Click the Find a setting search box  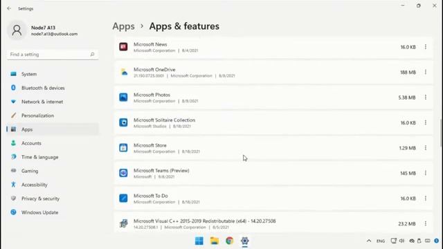pyautogui.click(x=53, y=54)
